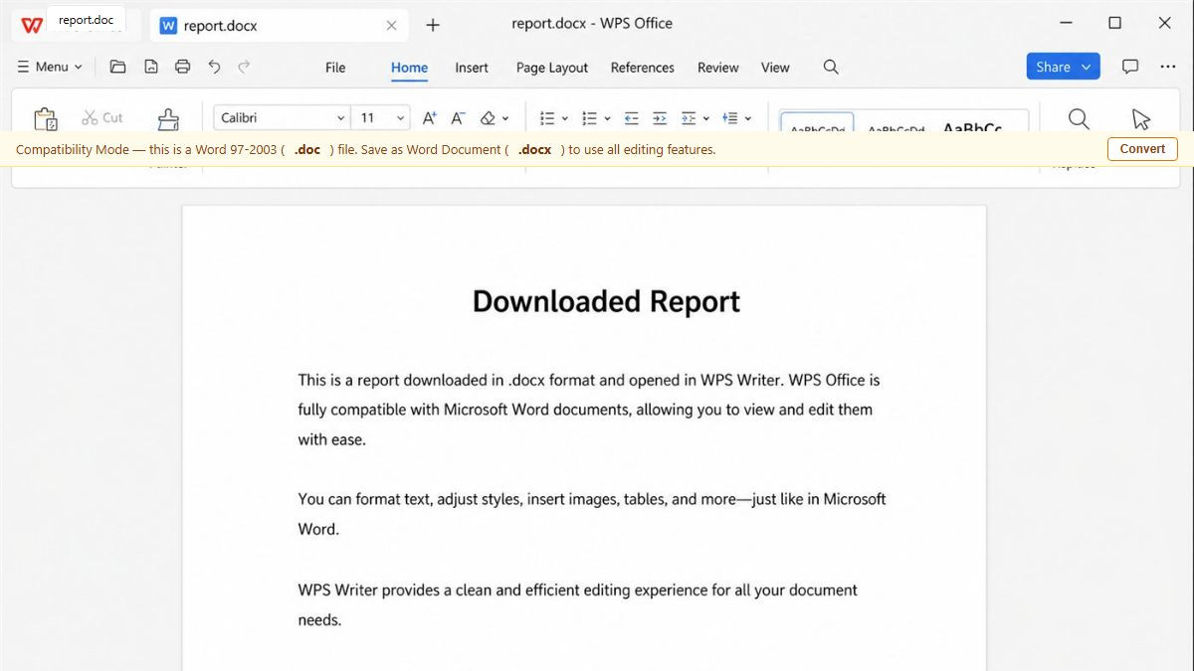Open the File menu tab
The width and height of the screenshot is (1194, 671).
tap(335, 68)
